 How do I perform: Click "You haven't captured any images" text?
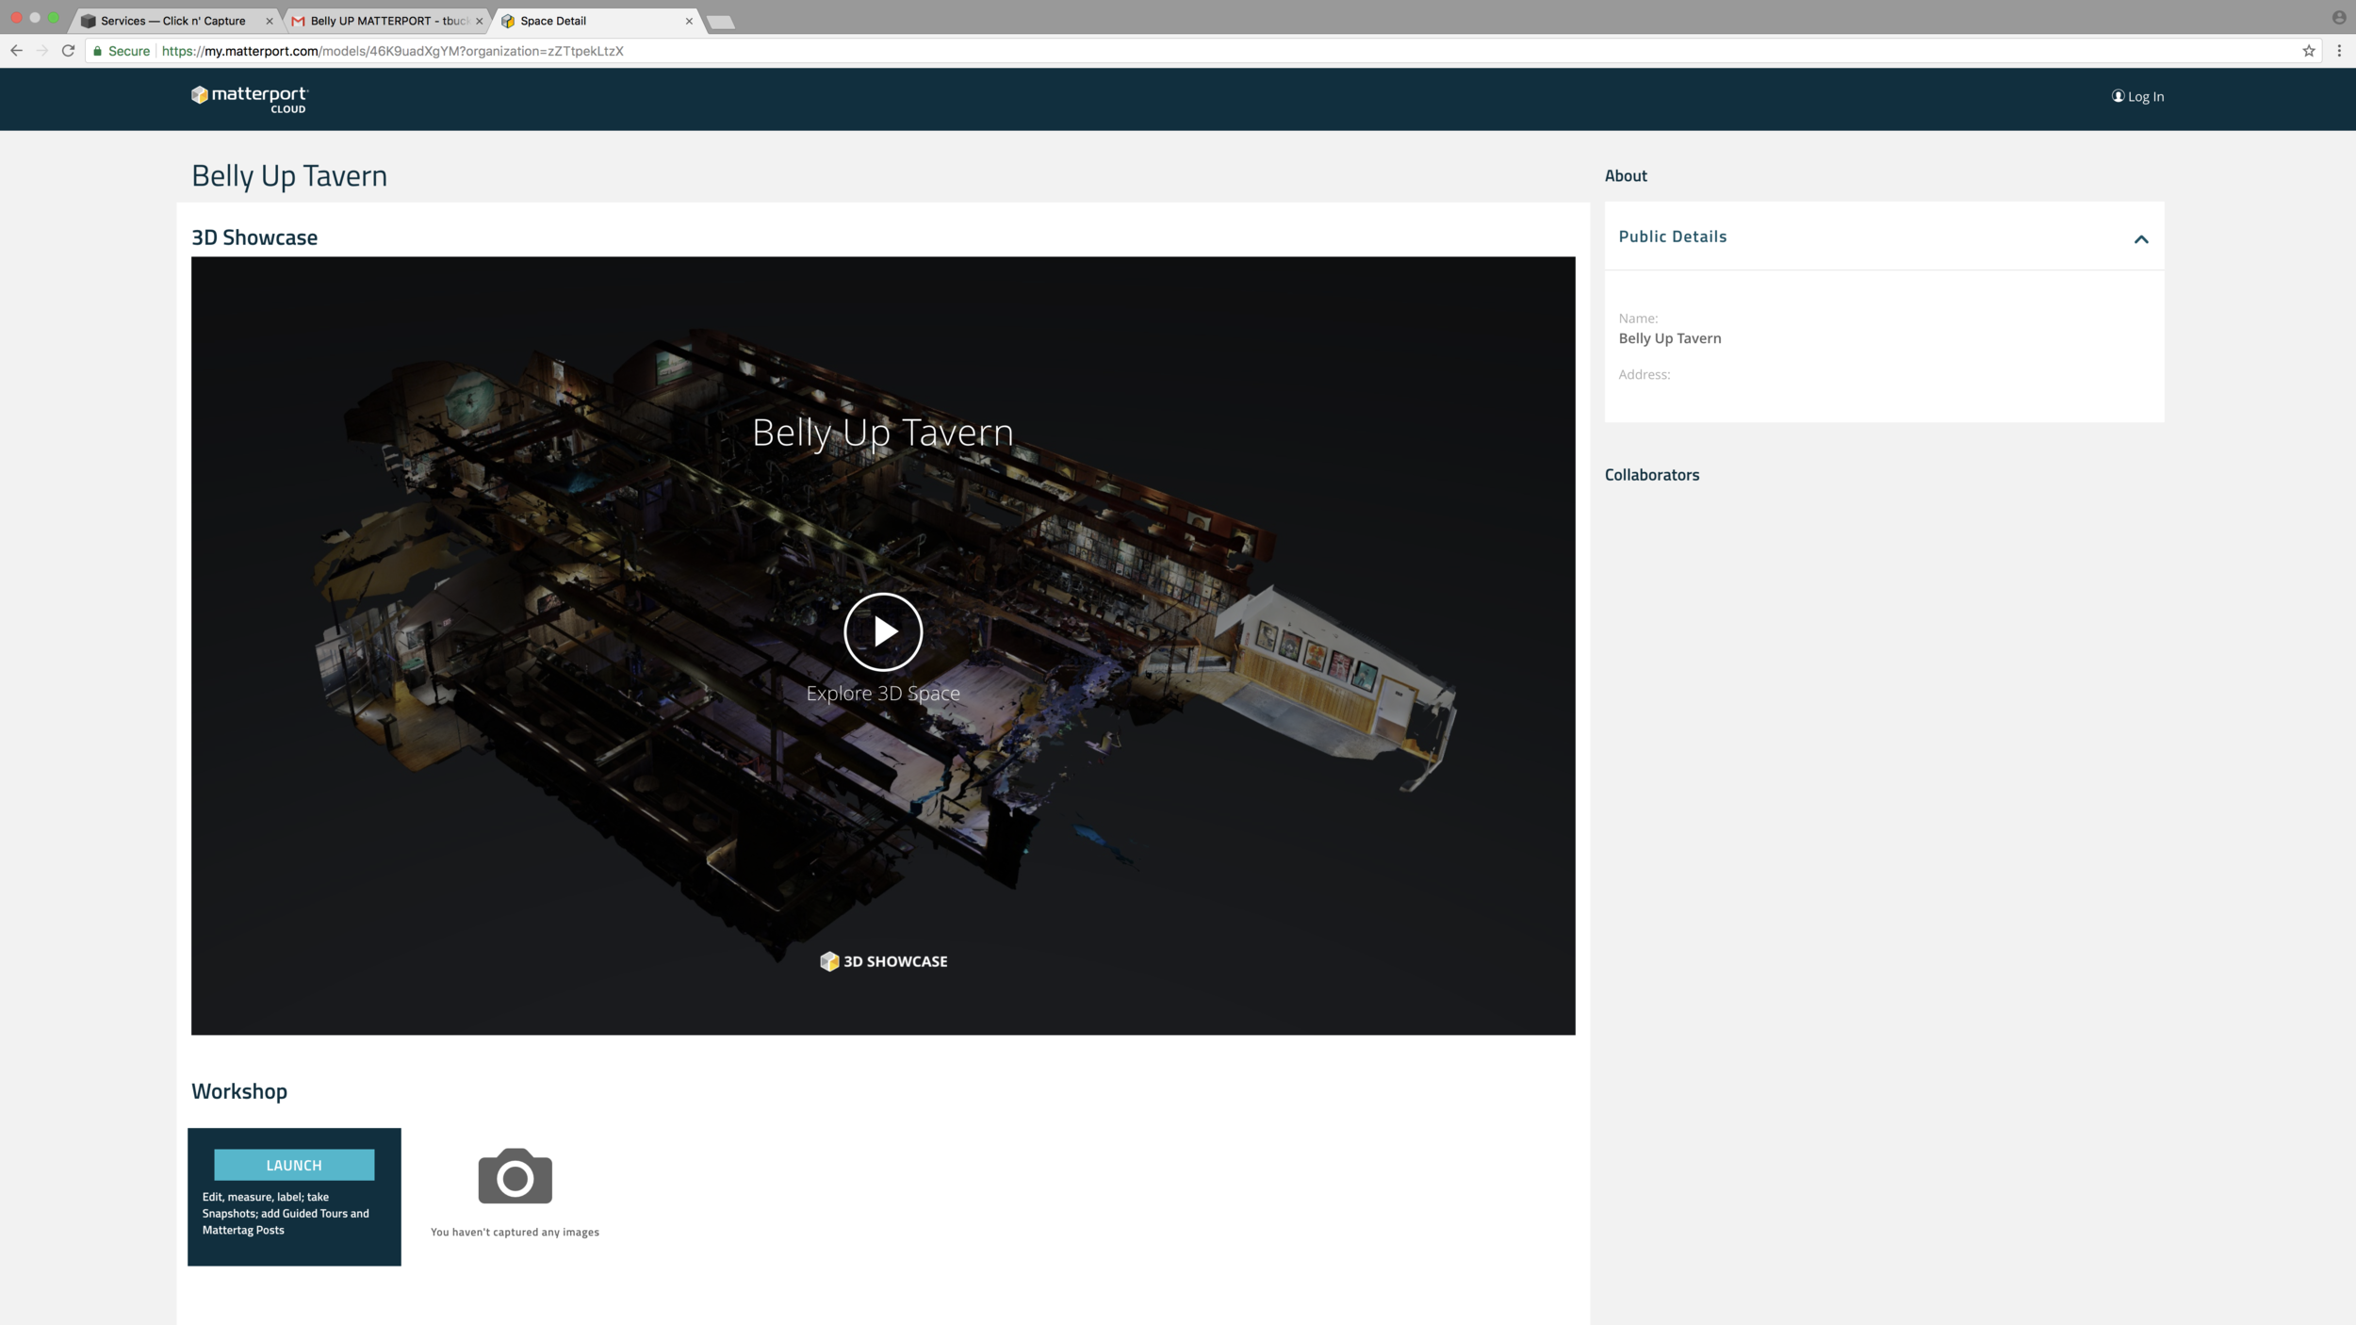[515, 1232]
